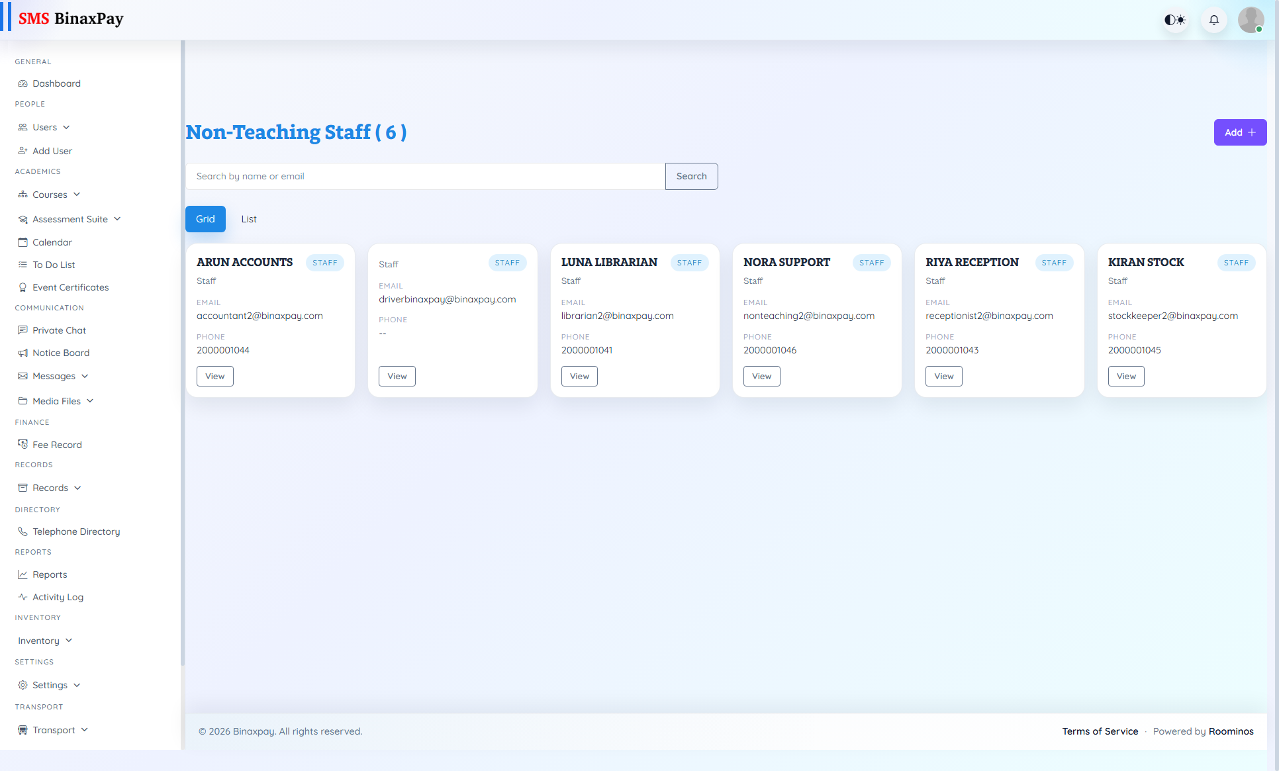This screenshot has height=771, width=1279.
Task: Expand the Settings dropdown
Action: tap(50, 685)
